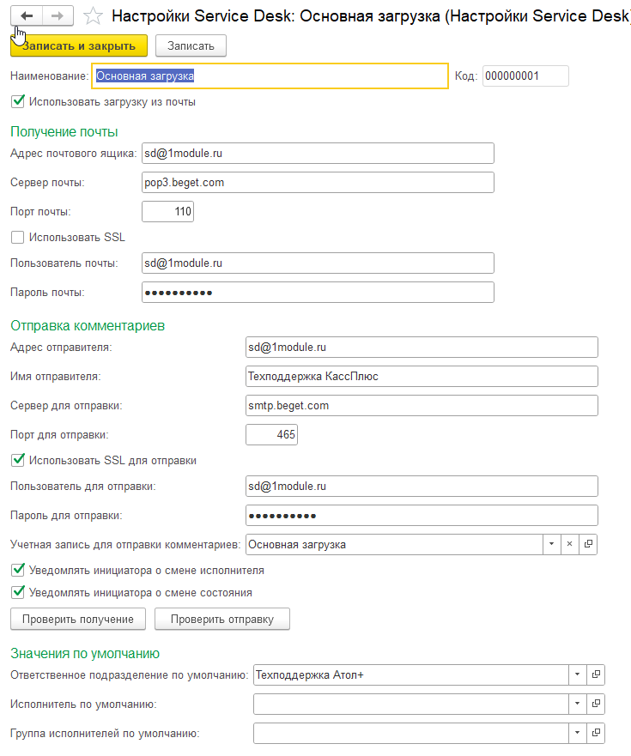Click the mail server field with pop3.beget.com
Screen dimensions: 631x756
click(318, 182)
